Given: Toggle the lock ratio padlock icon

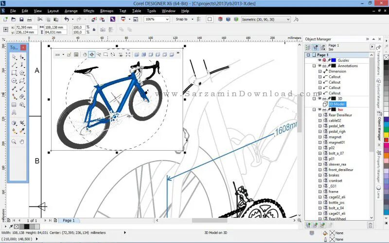Looking at the screenshot, I should [94, 30].
